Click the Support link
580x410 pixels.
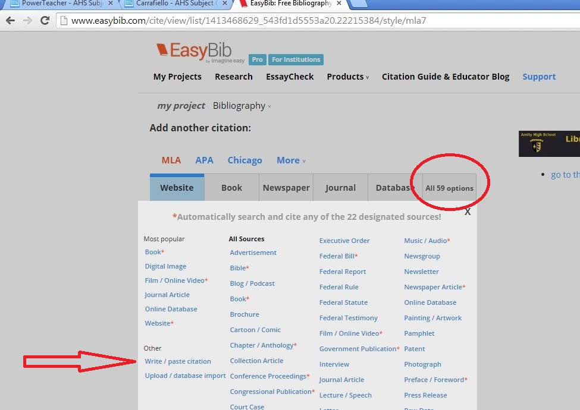[539, 77]
